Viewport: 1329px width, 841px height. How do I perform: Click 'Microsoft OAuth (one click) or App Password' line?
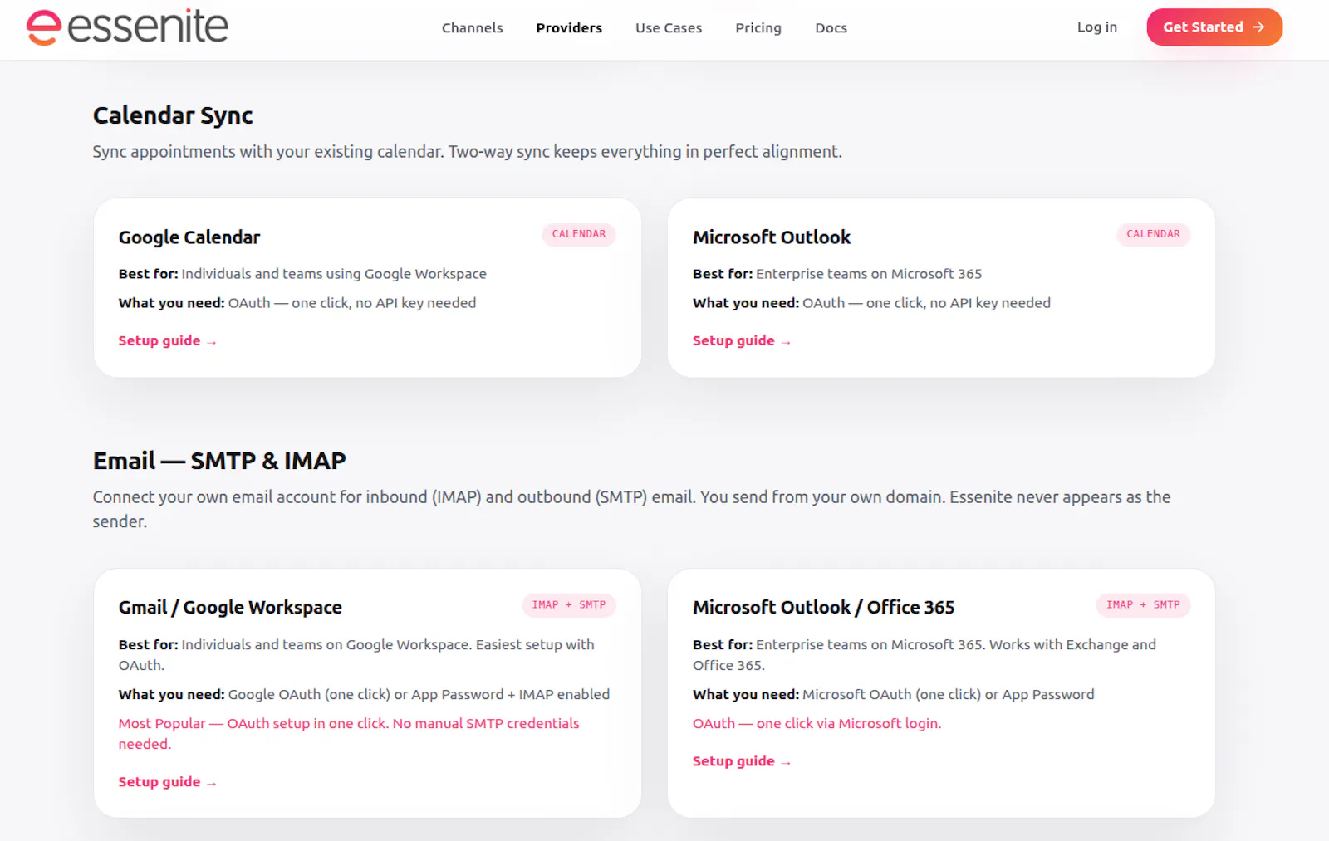coord(894,695)
